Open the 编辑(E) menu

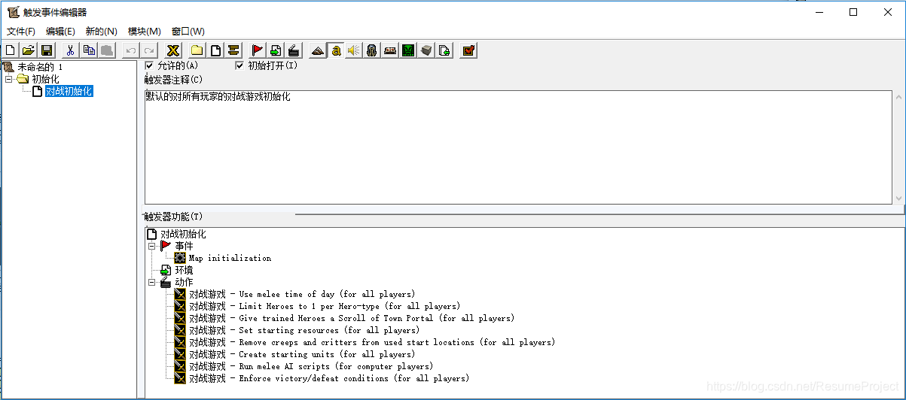60,31
